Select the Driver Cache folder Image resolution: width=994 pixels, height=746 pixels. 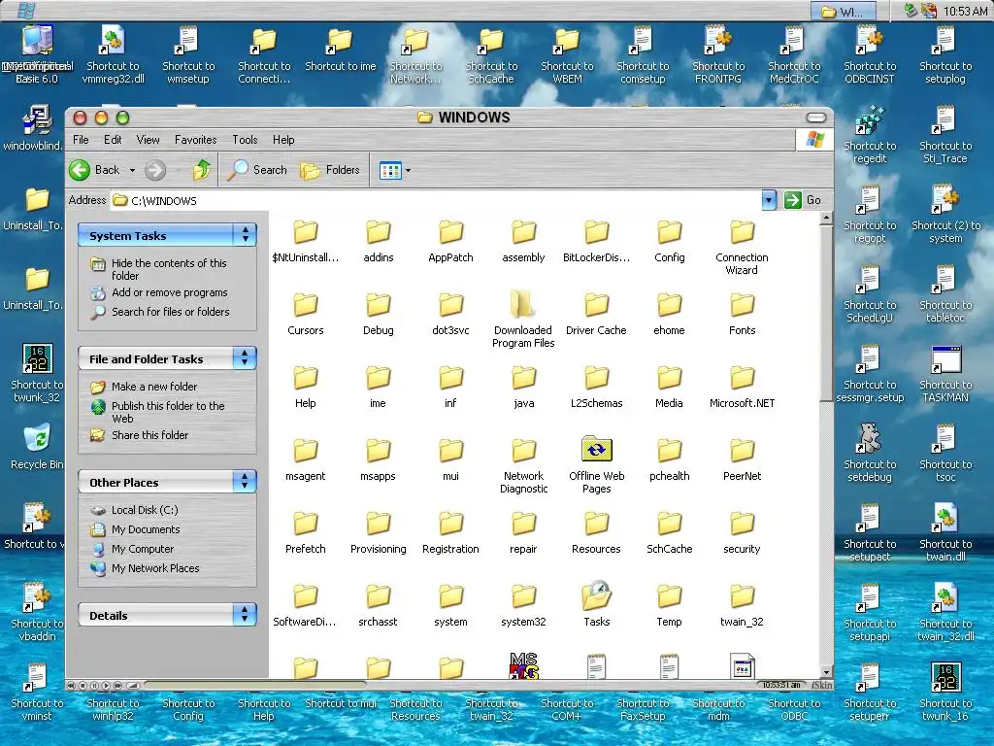point(596,304)
